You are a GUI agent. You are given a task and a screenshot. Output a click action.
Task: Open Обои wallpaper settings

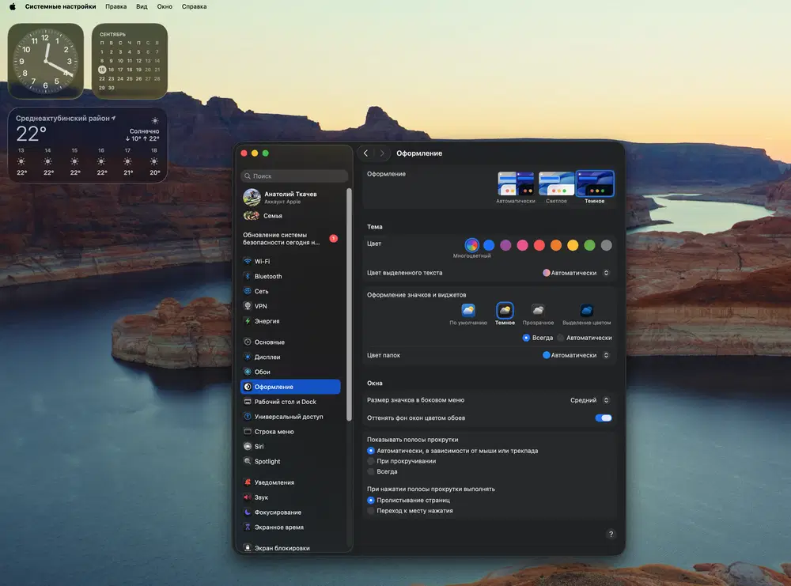(290, 372)
